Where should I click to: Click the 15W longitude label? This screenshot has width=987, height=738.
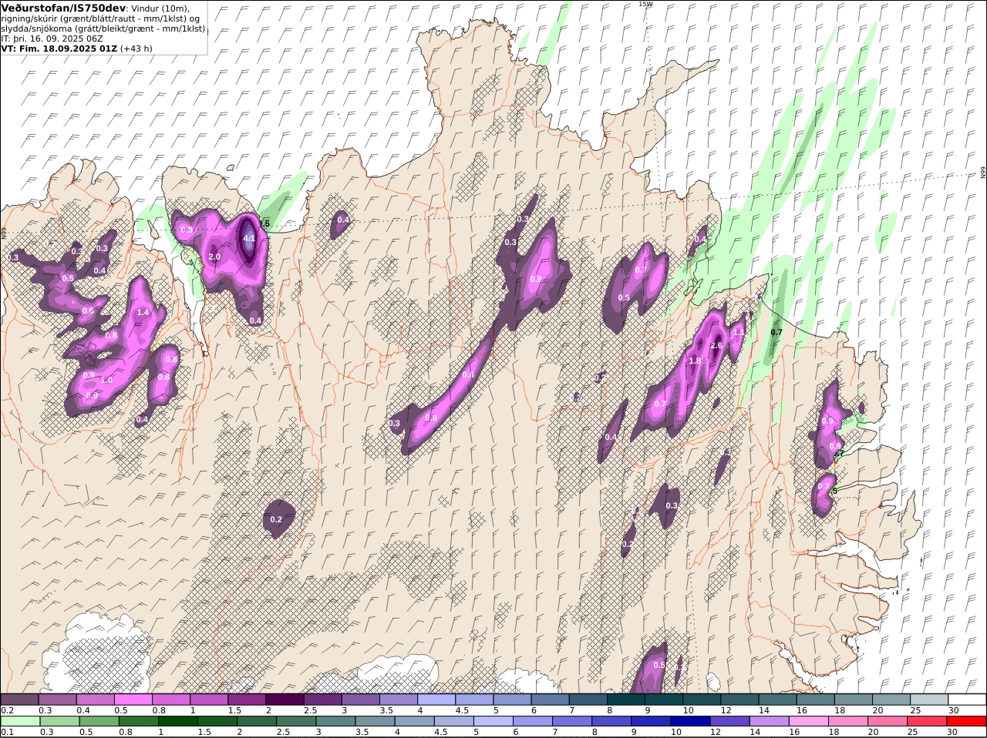(x=645, y=4)
